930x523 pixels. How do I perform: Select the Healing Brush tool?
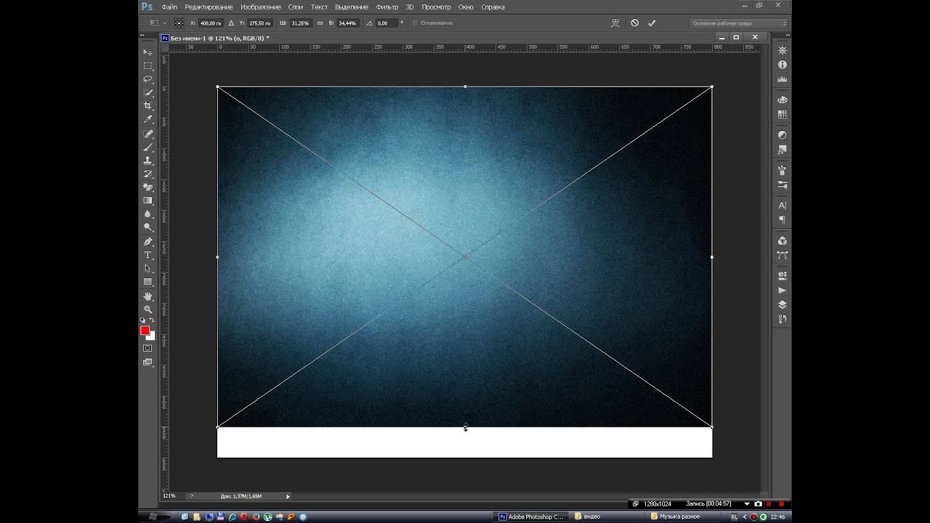coord(148,134)
